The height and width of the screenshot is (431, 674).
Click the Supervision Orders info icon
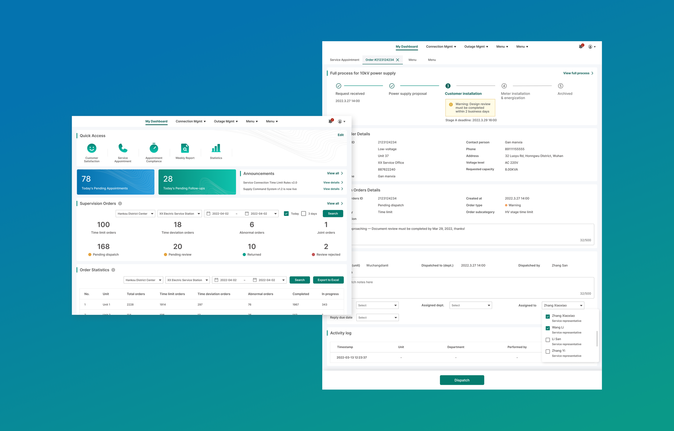[x=120, y=204]
